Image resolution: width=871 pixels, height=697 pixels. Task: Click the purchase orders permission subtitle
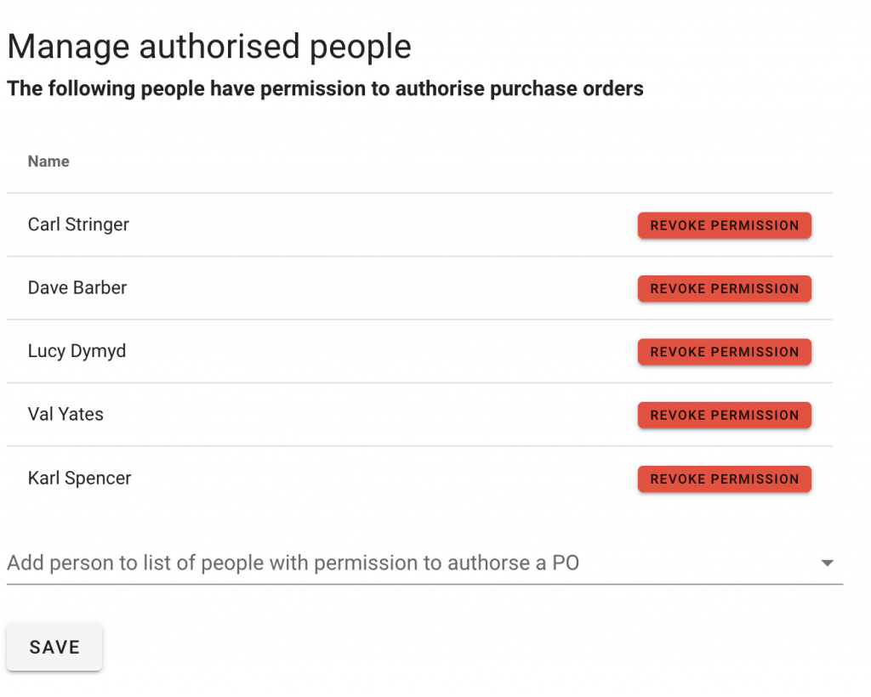(325, 88)
